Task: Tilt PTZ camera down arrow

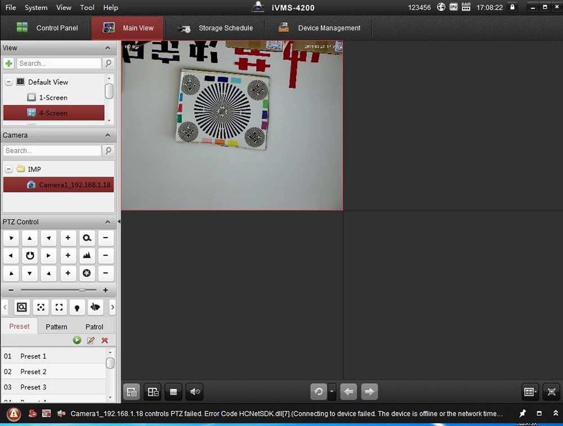Action: [x=30, y=273]
